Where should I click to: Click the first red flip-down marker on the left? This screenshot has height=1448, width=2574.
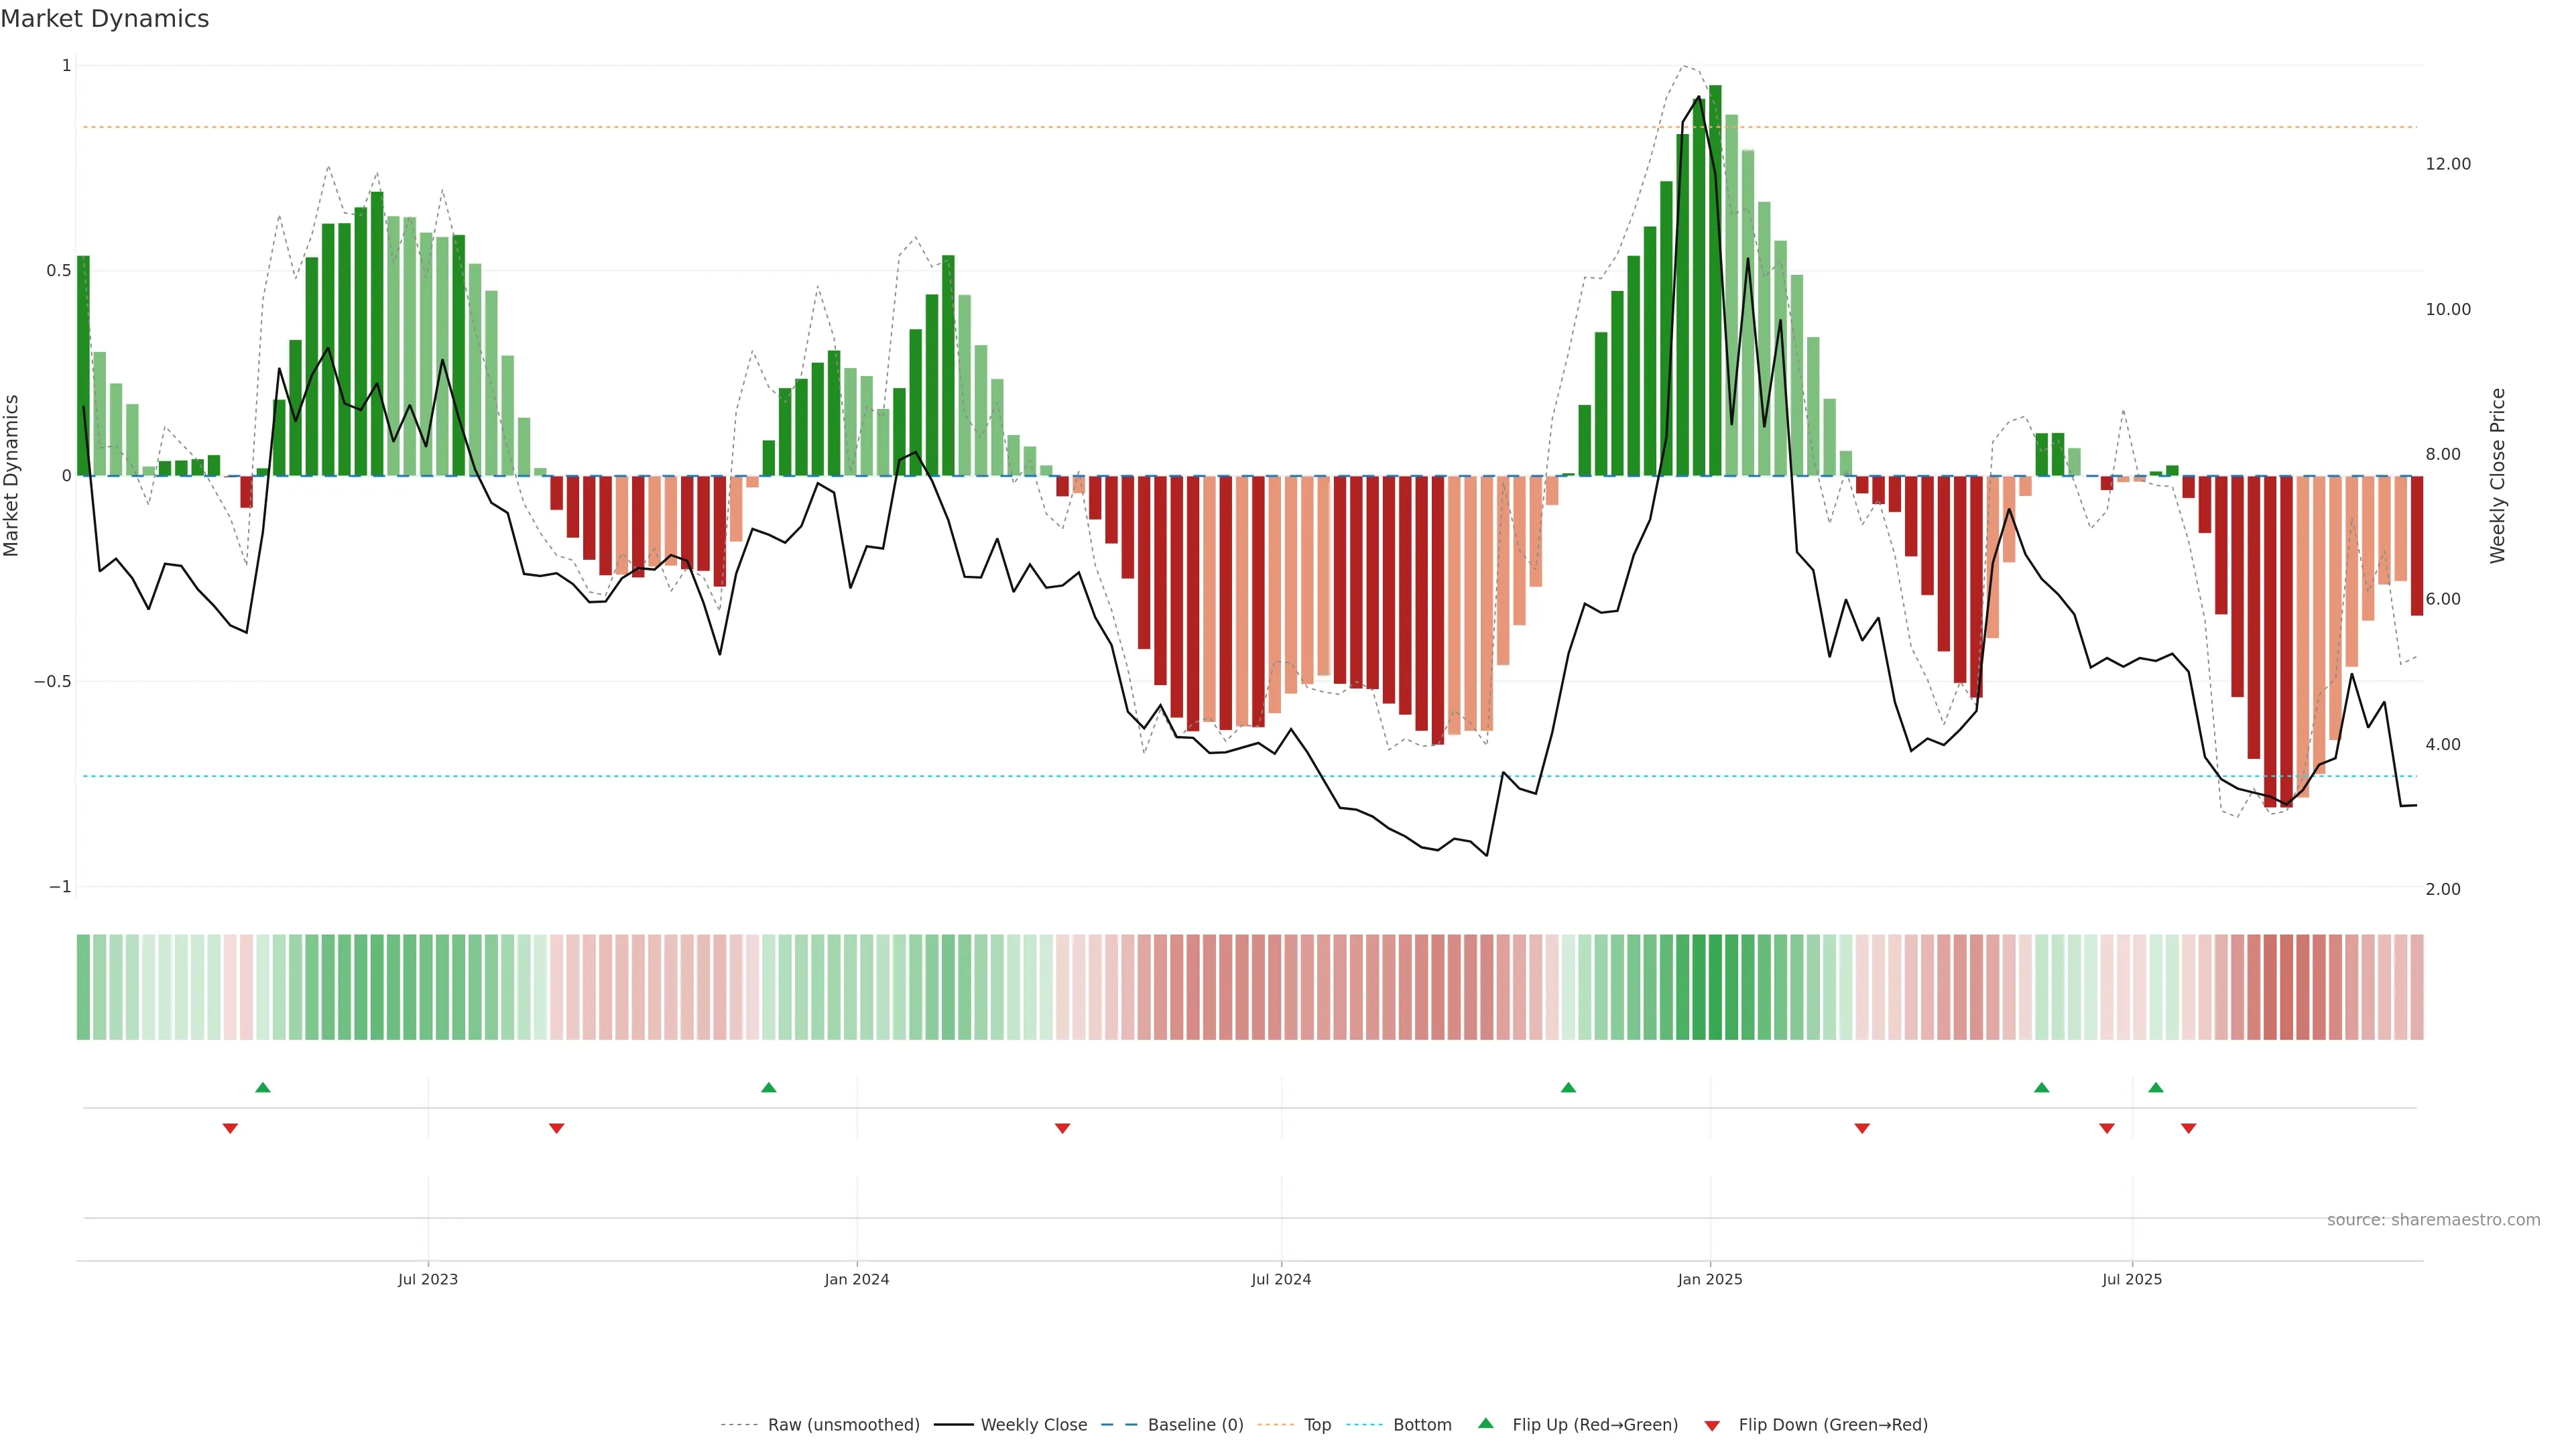point(230,1128)
